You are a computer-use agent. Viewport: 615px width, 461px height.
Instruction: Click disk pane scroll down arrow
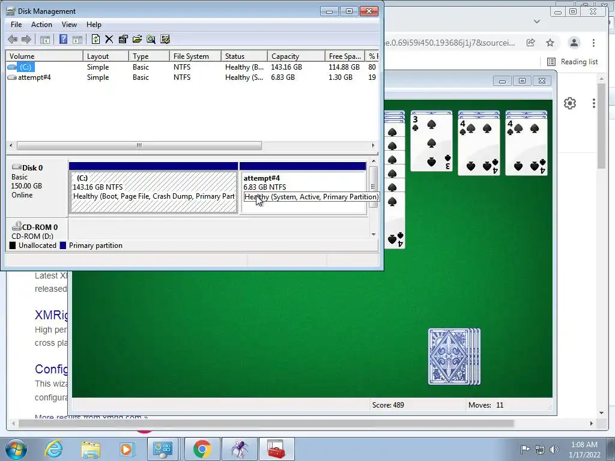(374, 235)
